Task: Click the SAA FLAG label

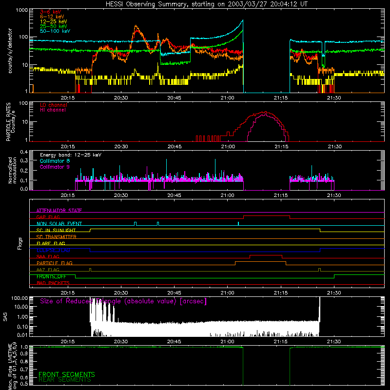Action: click(48, 256)
